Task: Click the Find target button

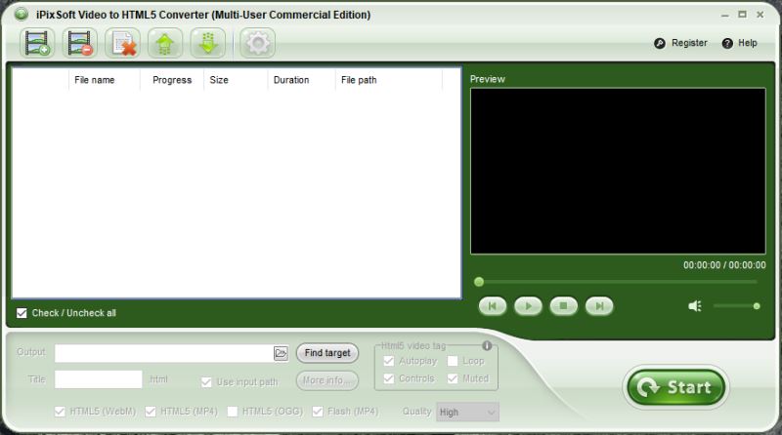Action: (x=327, y=353)
